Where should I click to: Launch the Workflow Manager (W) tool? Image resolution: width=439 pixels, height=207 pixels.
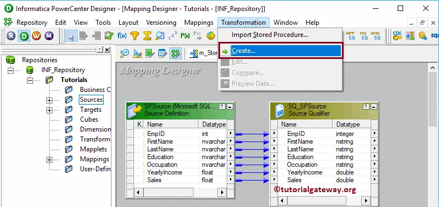[x=36, y=36]
